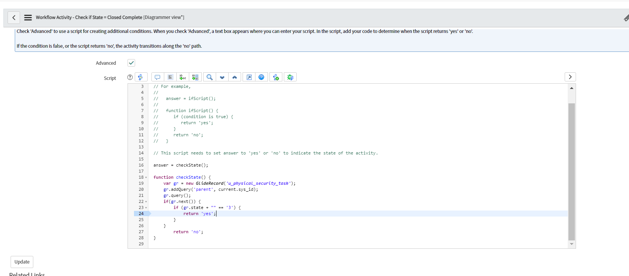Uncheck the Advanced checkbox

pos(131,63)
